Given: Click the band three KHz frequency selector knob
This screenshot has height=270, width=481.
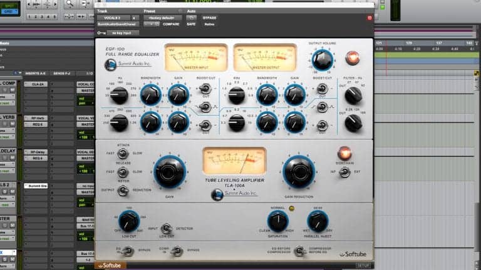Looking at the screenshot, I should 237,95.
